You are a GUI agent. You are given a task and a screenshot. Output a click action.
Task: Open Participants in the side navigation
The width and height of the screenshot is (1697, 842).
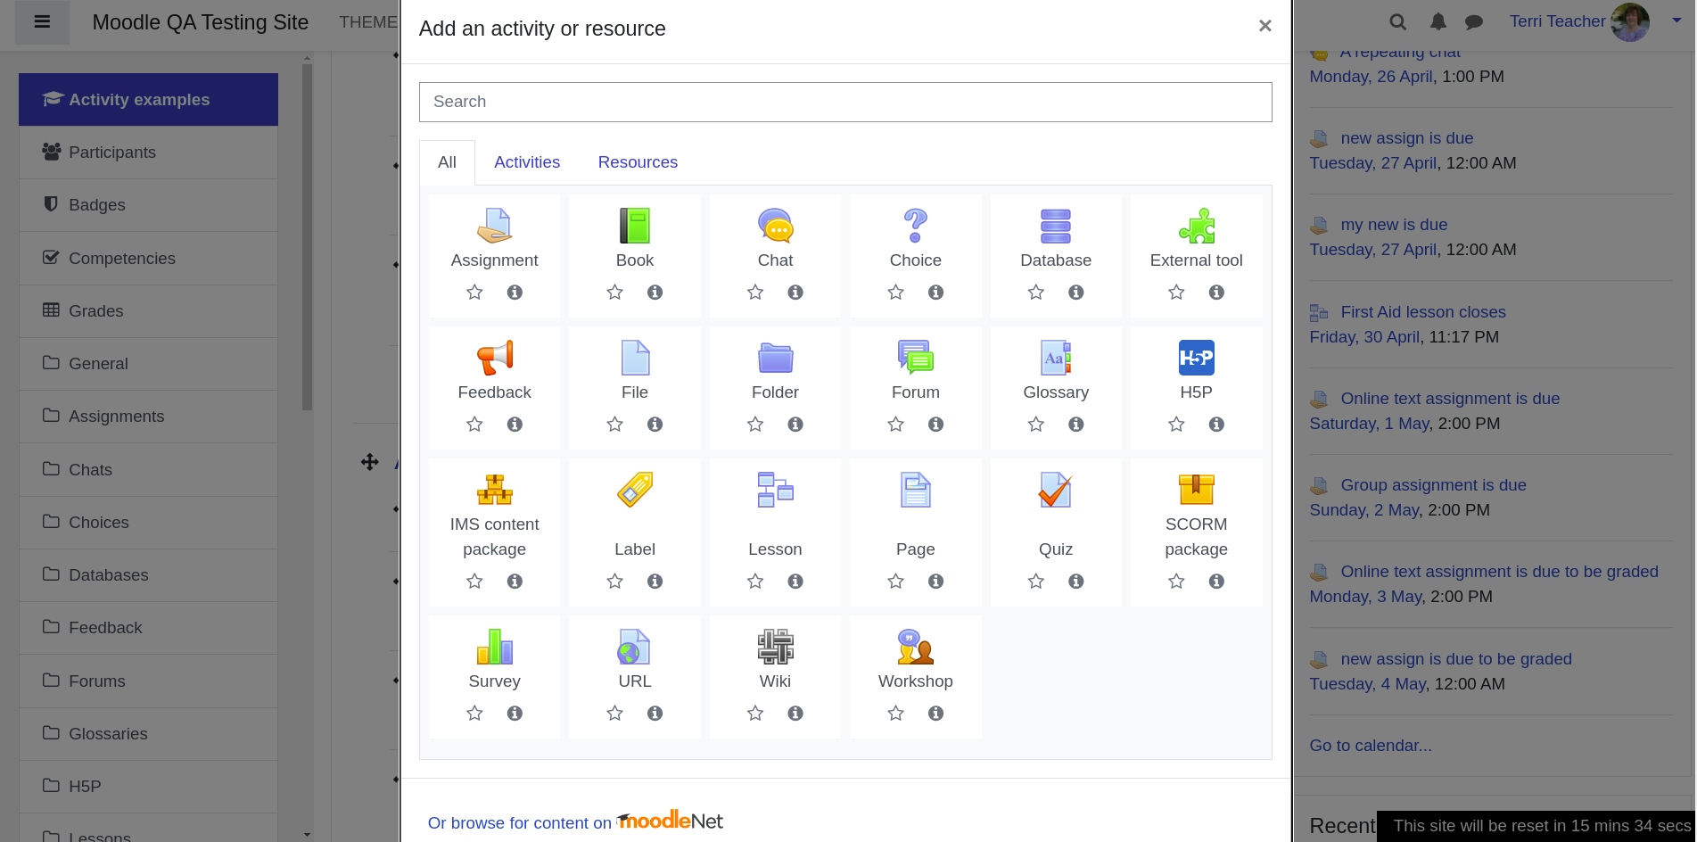point(148,153)
